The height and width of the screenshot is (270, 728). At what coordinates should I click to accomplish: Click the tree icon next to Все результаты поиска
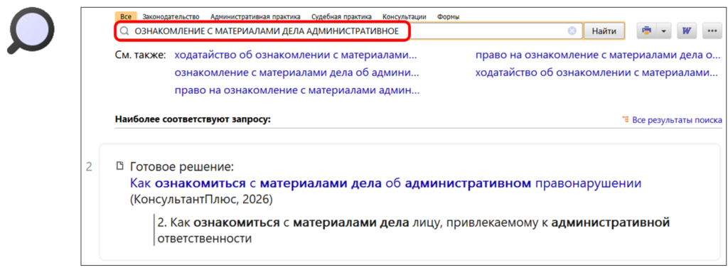point(626,119)
